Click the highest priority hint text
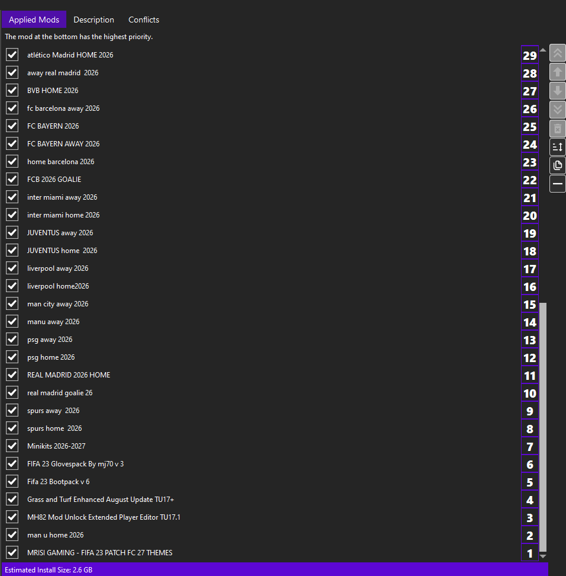 [79, 37]
